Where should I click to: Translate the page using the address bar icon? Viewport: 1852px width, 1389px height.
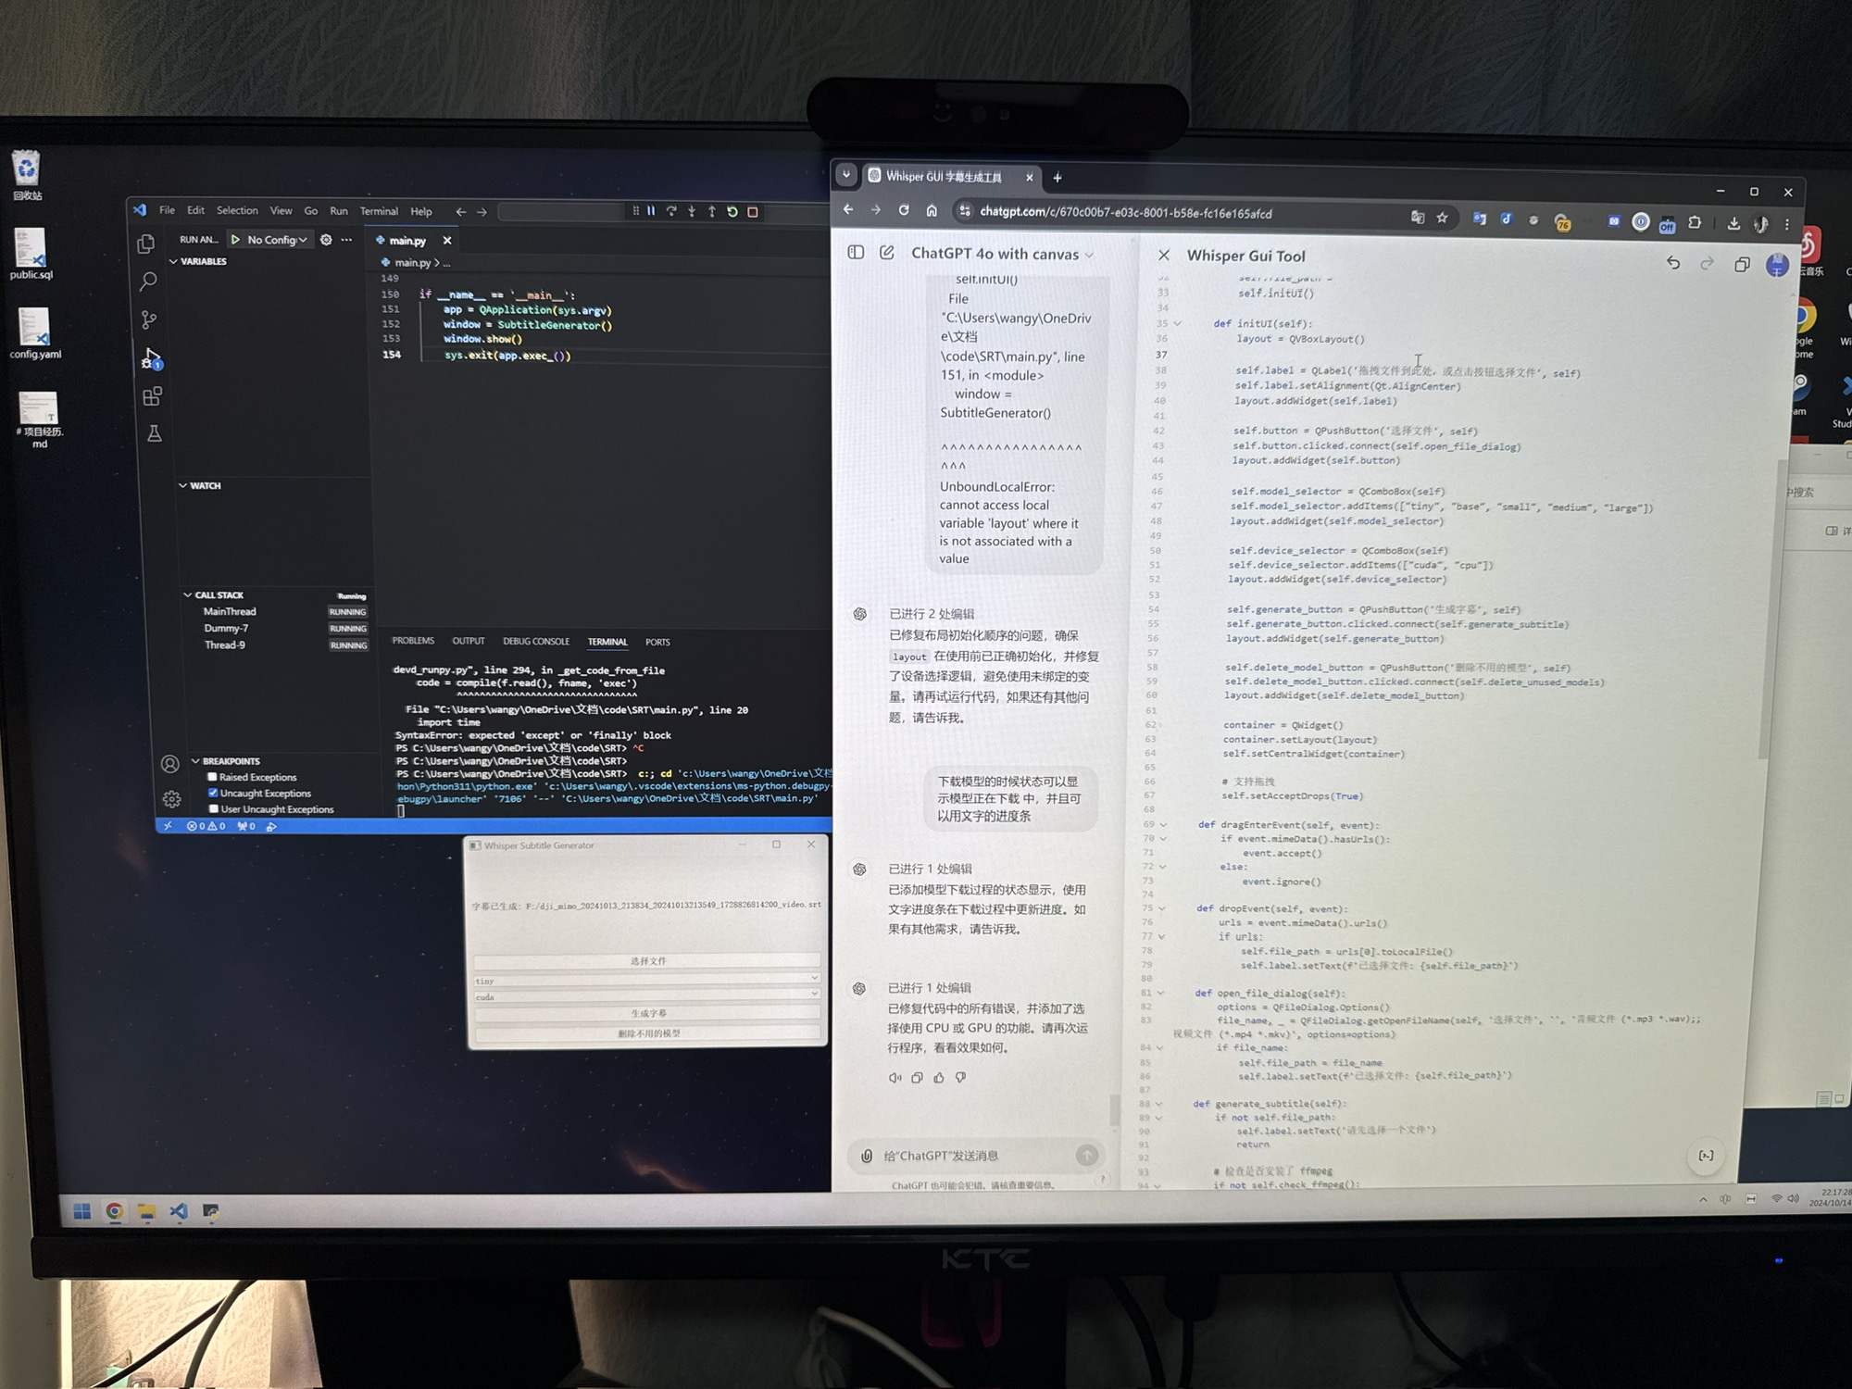[x=1418, y=217]
